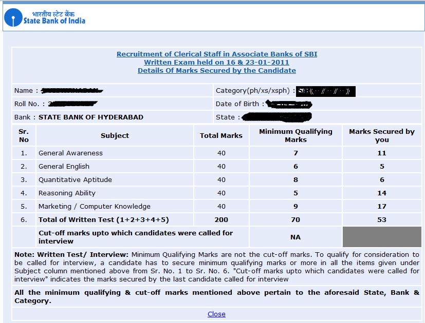Click secured marks 14 for Reasoning Ability
The height and width of the screenshot is (323, 425).
click(382, 193)
